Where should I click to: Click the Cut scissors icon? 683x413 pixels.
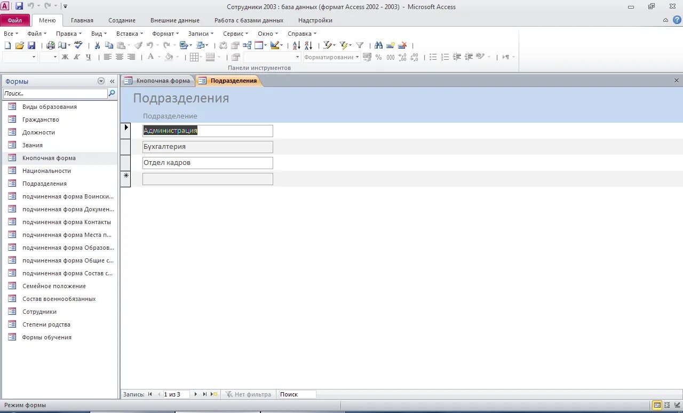click(97, 45)
